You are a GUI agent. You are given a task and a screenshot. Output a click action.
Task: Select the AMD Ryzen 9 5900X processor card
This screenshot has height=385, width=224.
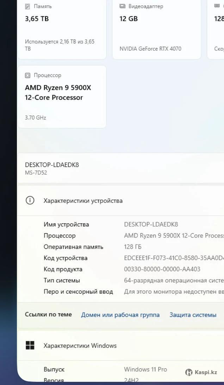pos(62,97)
